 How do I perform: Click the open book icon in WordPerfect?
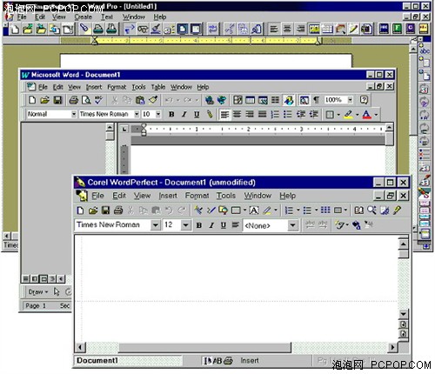click(359, 210)
